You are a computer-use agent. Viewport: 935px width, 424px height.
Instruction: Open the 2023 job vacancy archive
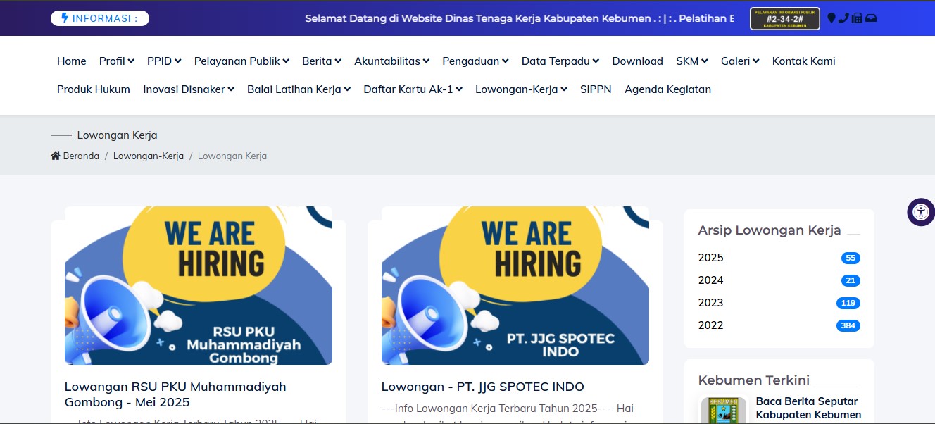[x=710, y=303]
